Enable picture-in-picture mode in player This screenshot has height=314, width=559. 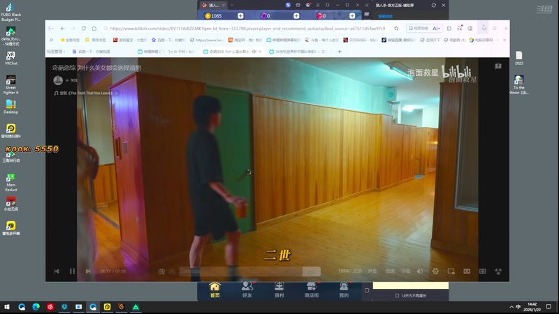coord(451,271)
